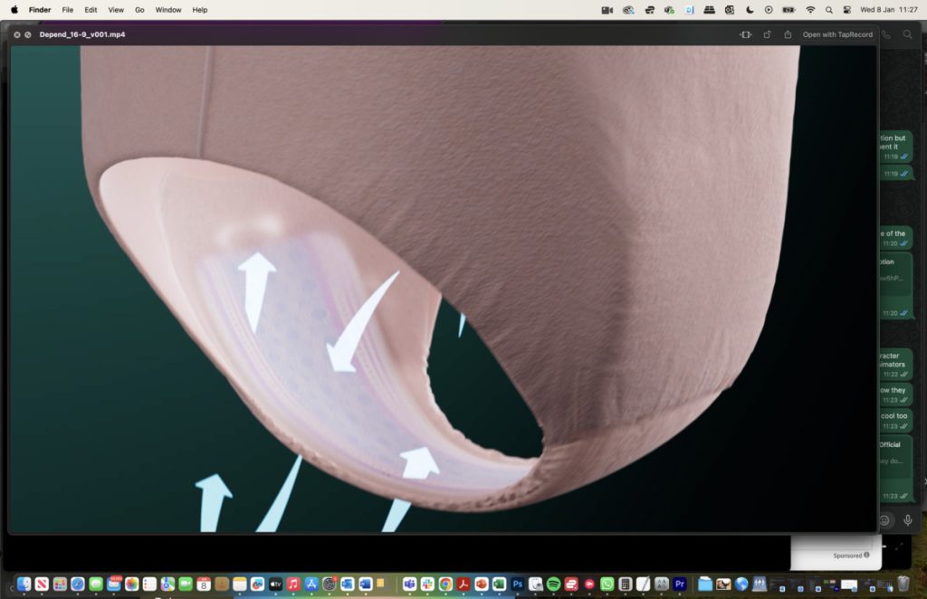
Task: Launch Photoshop from the dock
Action: 518,585
